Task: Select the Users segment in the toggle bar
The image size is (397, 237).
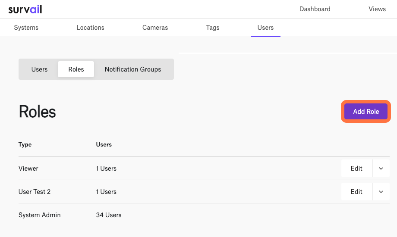Action: 39,69
